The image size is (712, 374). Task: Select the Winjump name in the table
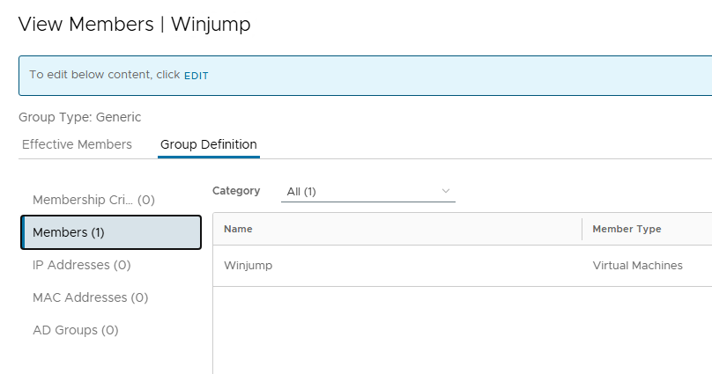(x=248, y=266)
